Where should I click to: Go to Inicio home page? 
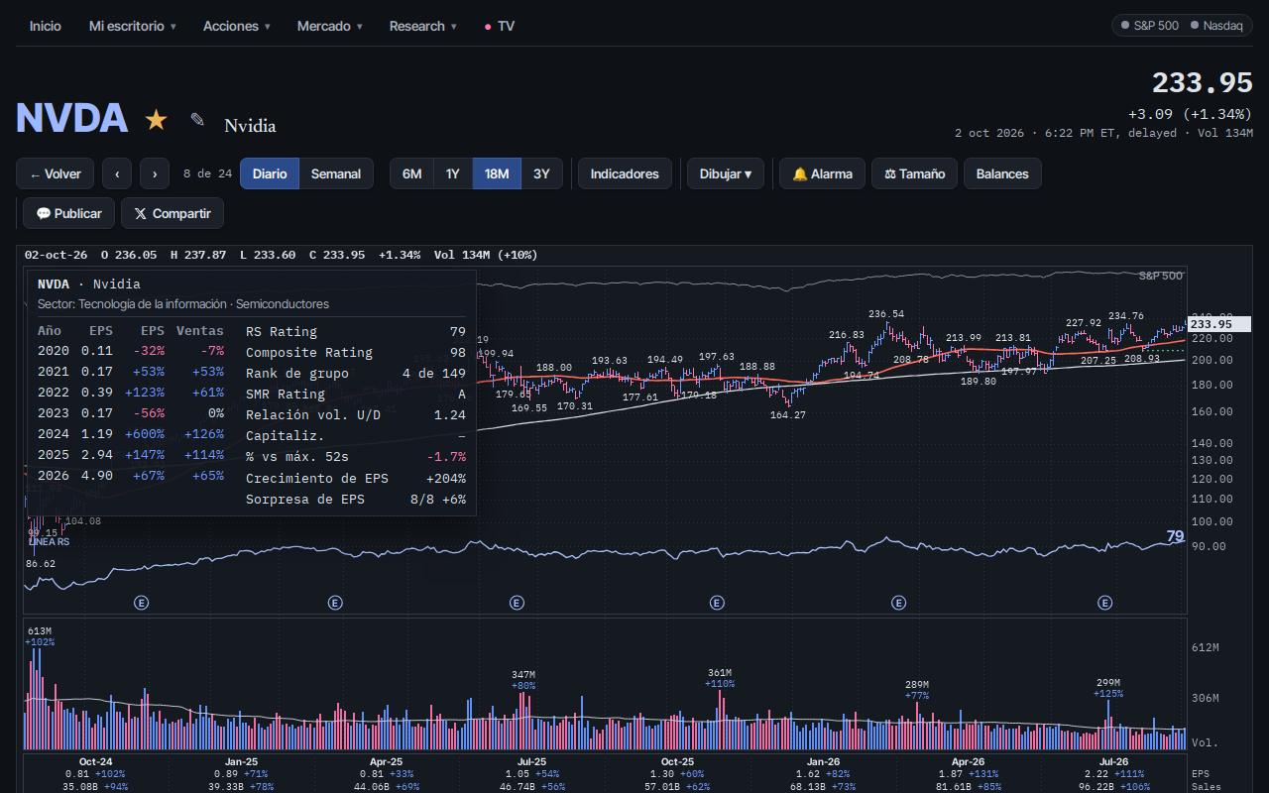click(45, 26)
